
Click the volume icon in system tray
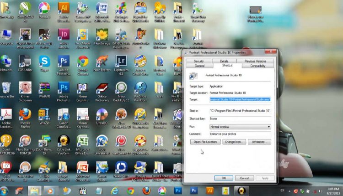click(x=321, y=191)
